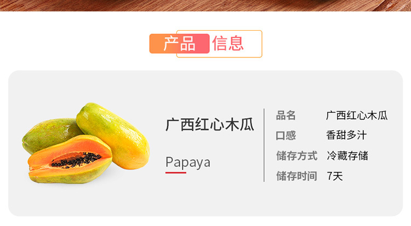Screen dimensions: 411x226
Task: Click the 冷藏存储 storage value
Action: [x=347, y=155]
